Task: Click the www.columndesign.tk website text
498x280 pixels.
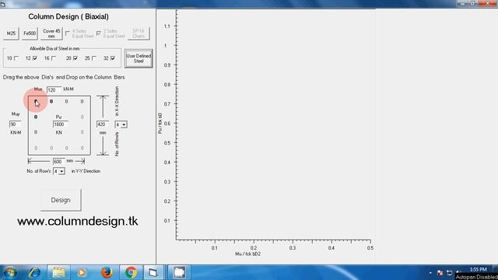Action: 78,221
